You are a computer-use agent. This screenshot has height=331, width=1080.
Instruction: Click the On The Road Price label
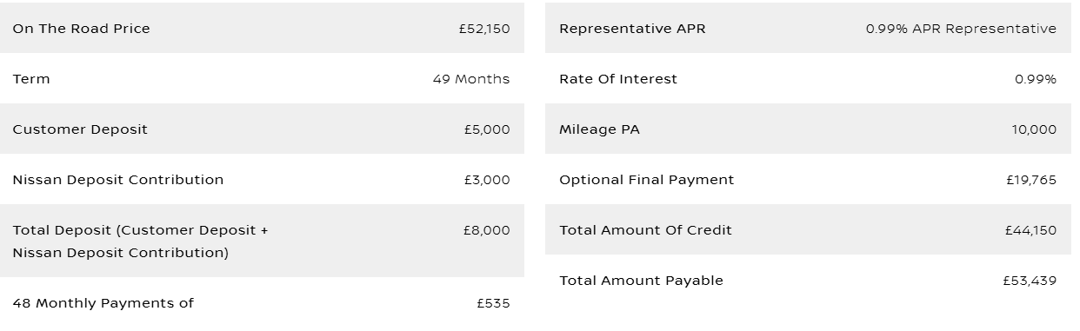(81, 29)
